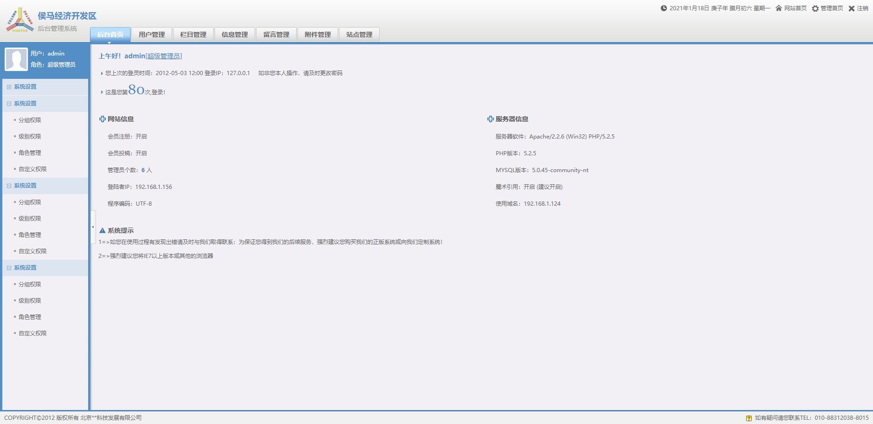Click the large 80 login count number
873x424 pixels.
click(x=136, y=90)
